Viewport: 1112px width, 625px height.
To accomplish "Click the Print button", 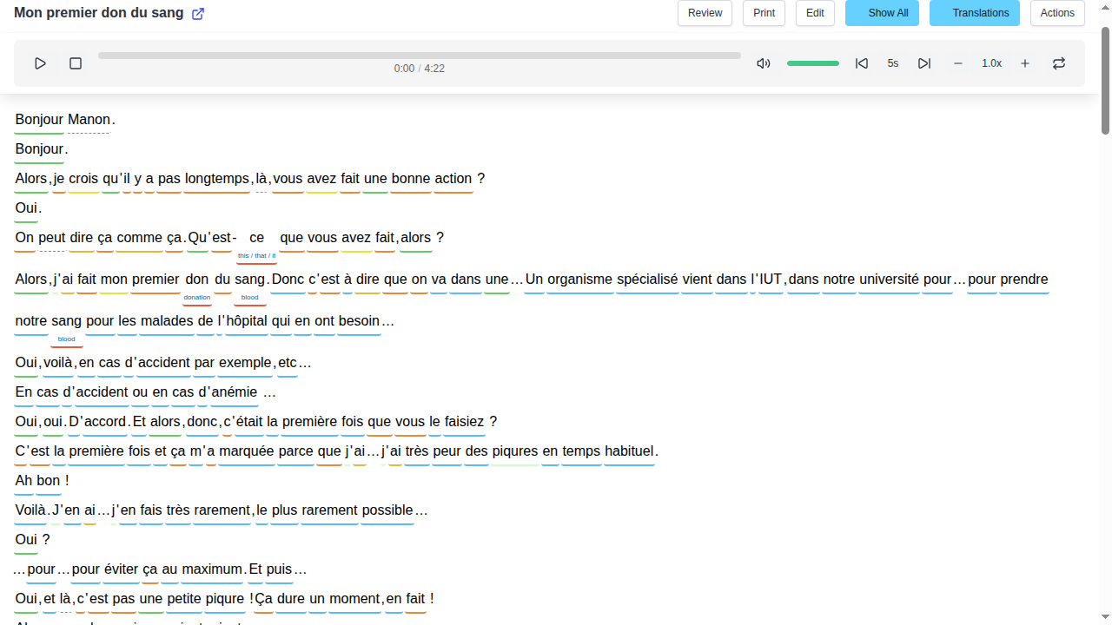I will [x=764, y=13].
